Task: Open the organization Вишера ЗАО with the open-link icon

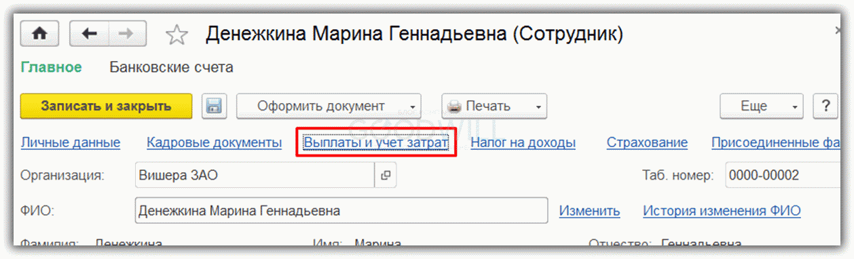Action: [386, 176]
